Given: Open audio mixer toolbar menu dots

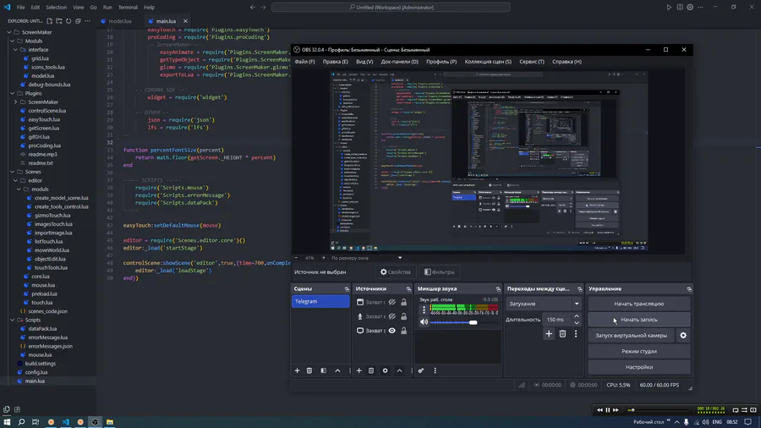Looking at the screenshot, I should click(x=435, y=370).
